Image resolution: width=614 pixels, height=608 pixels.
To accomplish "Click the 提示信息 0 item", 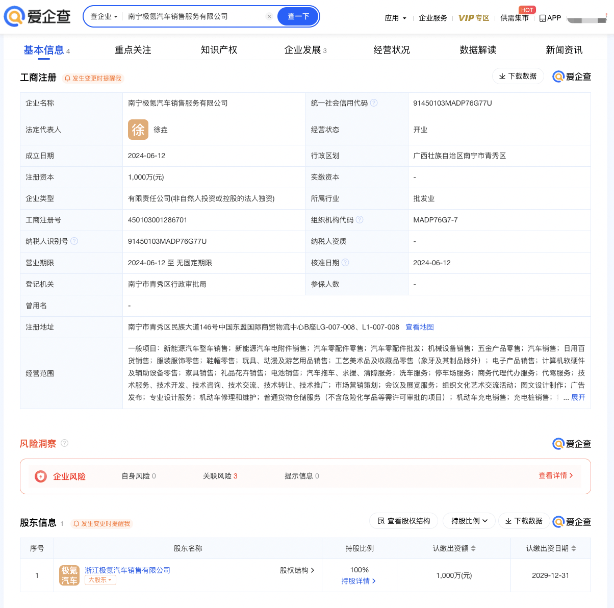I will 302,476.
